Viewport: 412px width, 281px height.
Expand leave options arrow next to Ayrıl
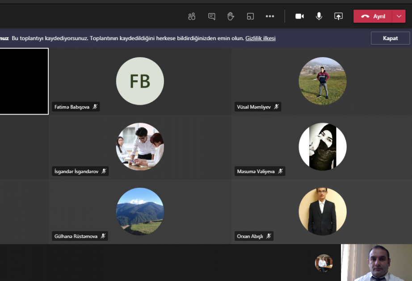coord(399,16)
